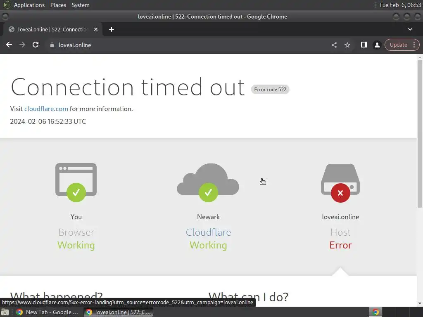Click the window menu button in title bar
Screen dimensions: 423x317
pos(5,17)
